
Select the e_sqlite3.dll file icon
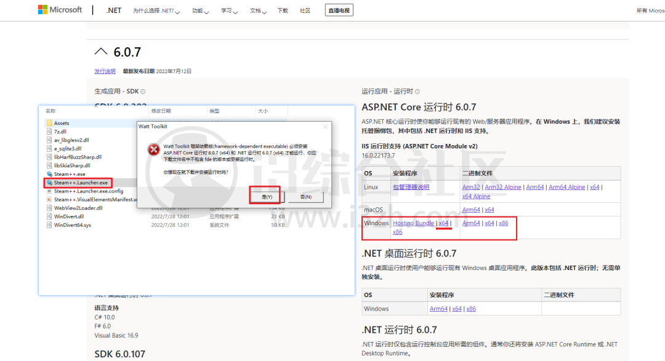click(49, 148)
